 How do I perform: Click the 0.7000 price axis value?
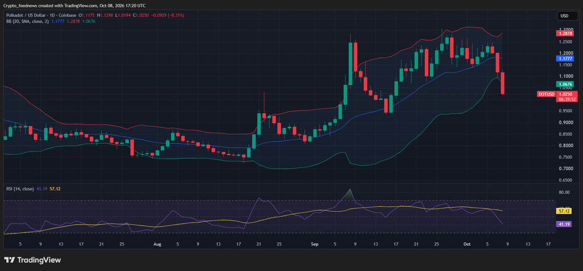[x=565, y=169]
